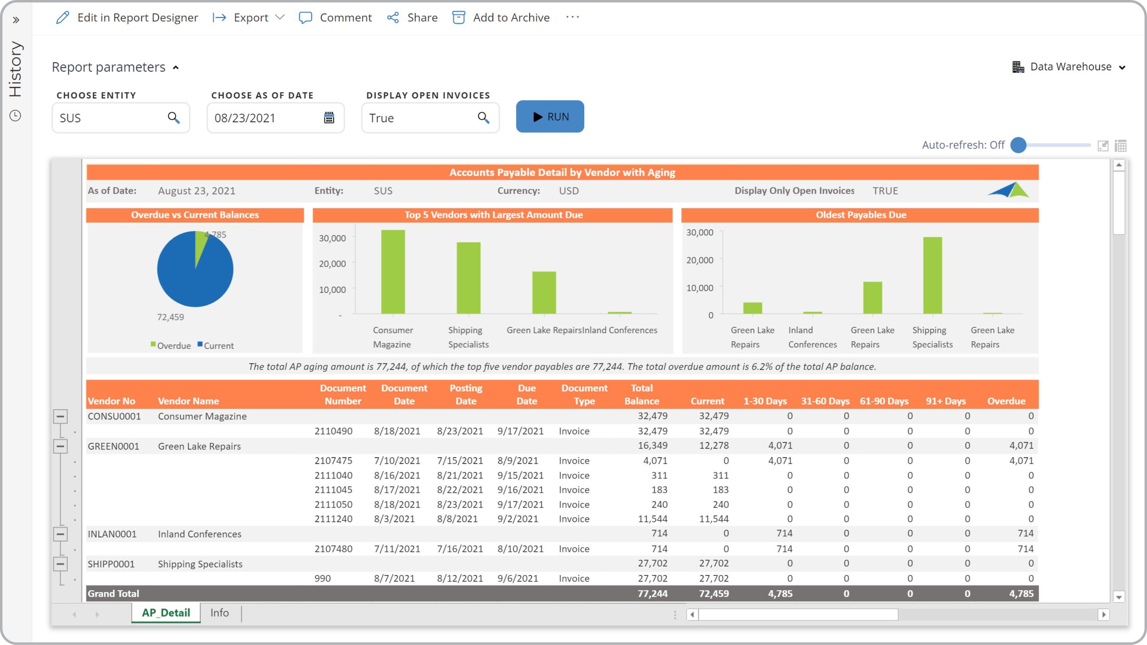Collapse the CONSU0001 vendor group
Viewport: 1147px width, 645px height.
(x=60, y=417)
